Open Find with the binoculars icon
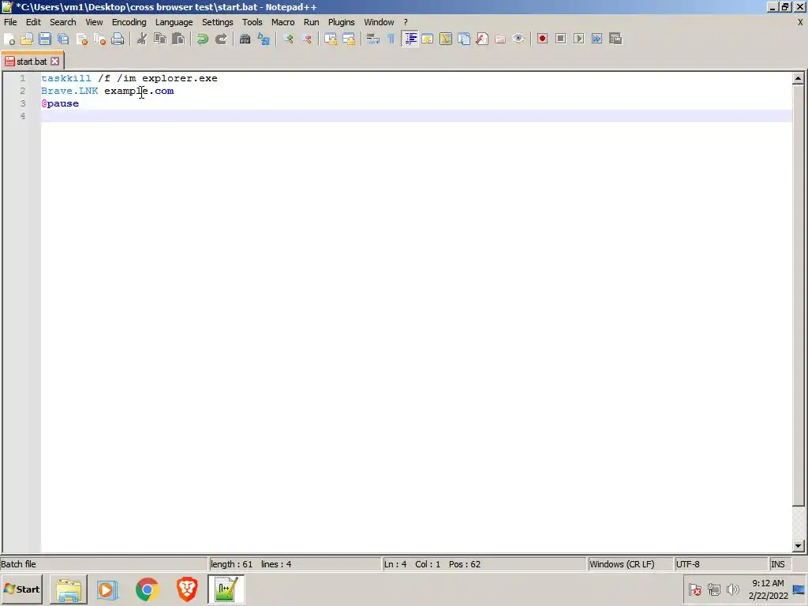Screen dimensions: 808x606 245,39
